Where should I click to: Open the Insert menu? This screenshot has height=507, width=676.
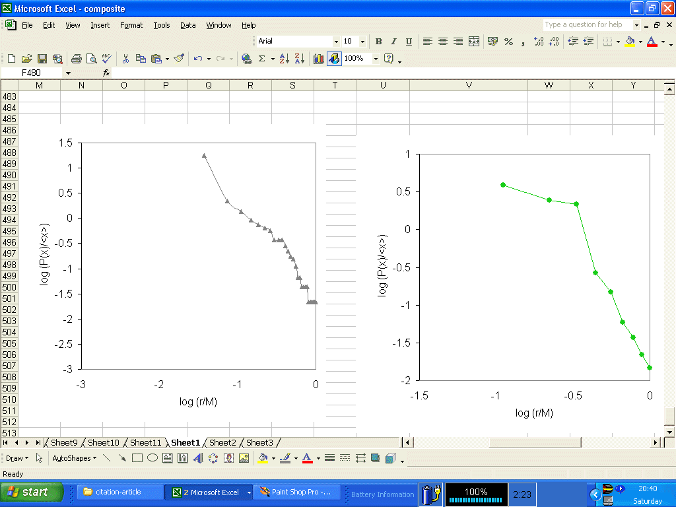tap(100, 25)
